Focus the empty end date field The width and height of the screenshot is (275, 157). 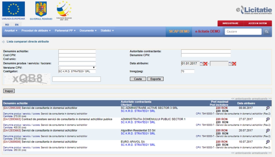(x=219, y=64)
